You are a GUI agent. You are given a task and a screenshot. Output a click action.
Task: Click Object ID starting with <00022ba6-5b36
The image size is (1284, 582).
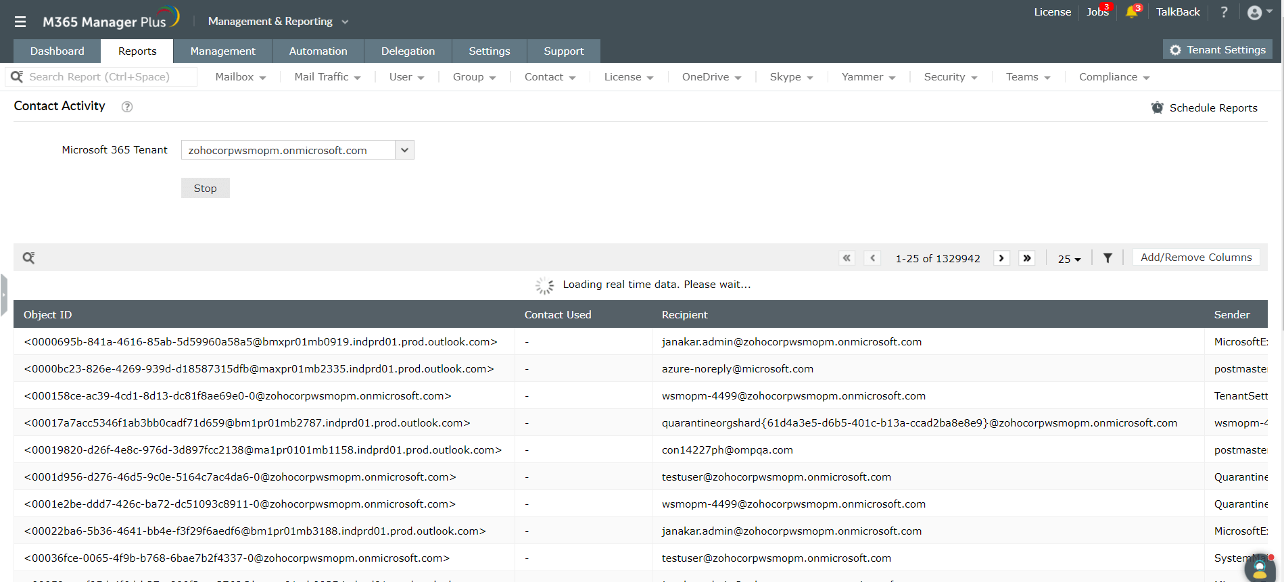255,531
